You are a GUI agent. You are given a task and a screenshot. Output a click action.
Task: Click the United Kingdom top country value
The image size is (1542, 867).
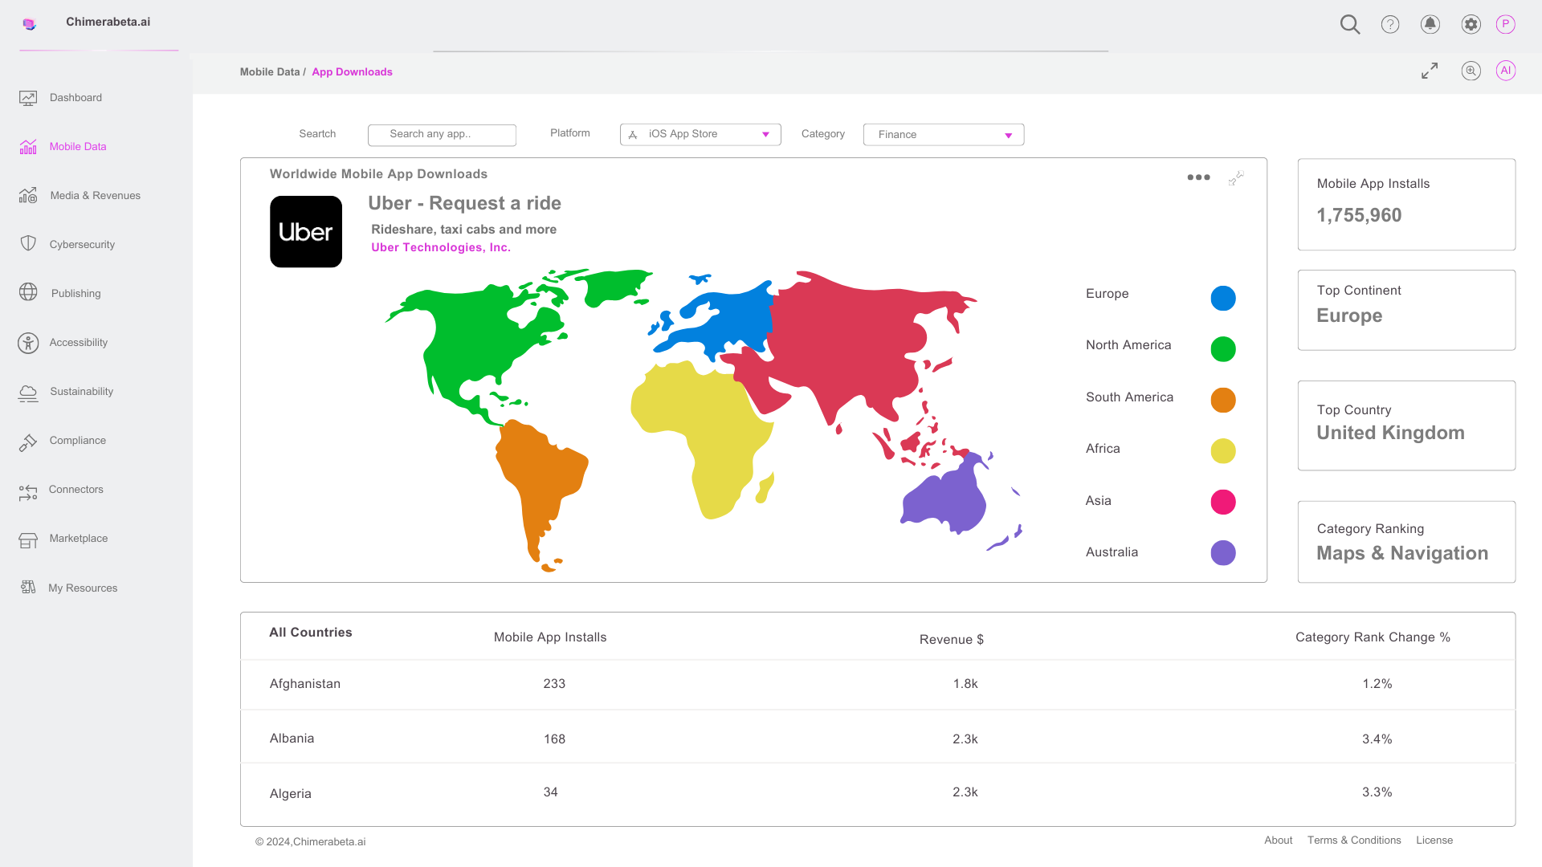pyautogui.click(x=1390, y=433)
